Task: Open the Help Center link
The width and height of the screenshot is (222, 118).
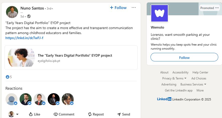Action: pos(200,72)
